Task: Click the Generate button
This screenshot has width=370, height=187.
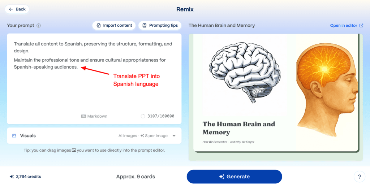Action: [x=234, y=177]
